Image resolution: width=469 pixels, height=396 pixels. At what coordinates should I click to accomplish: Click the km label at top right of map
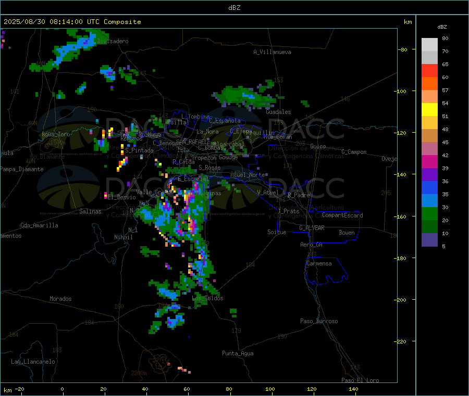408,22
